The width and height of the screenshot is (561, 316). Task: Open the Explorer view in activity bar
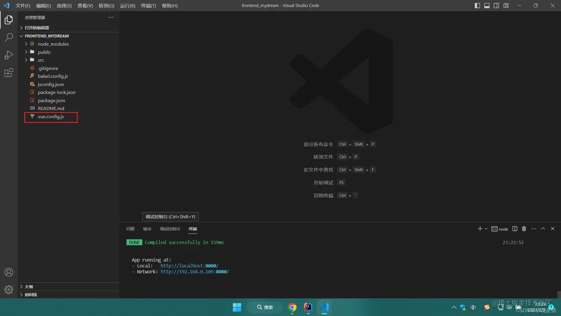click(9, 20)
